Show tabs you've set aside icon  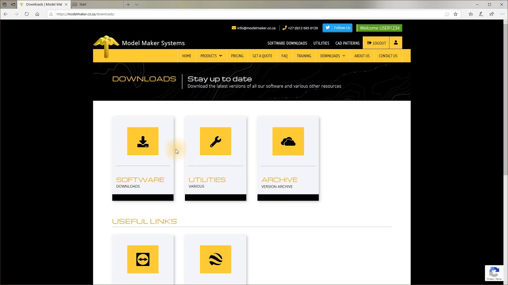pos(4,4)
